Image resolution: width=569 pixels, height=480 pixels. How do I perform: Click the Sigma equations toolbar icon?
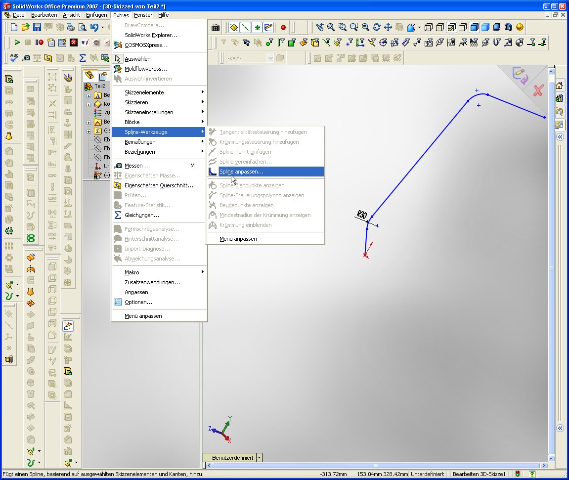[x=83, y=58]
